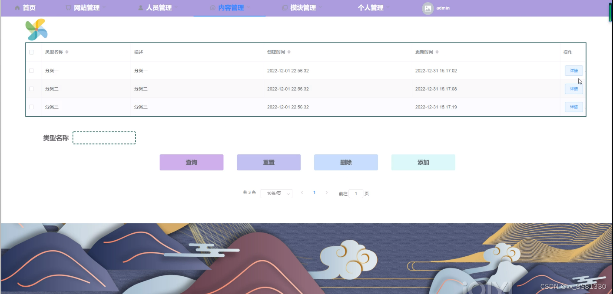Click 分类二 in the 类型名称 column
The image size is (613, 294).
(x=52, y=89)
